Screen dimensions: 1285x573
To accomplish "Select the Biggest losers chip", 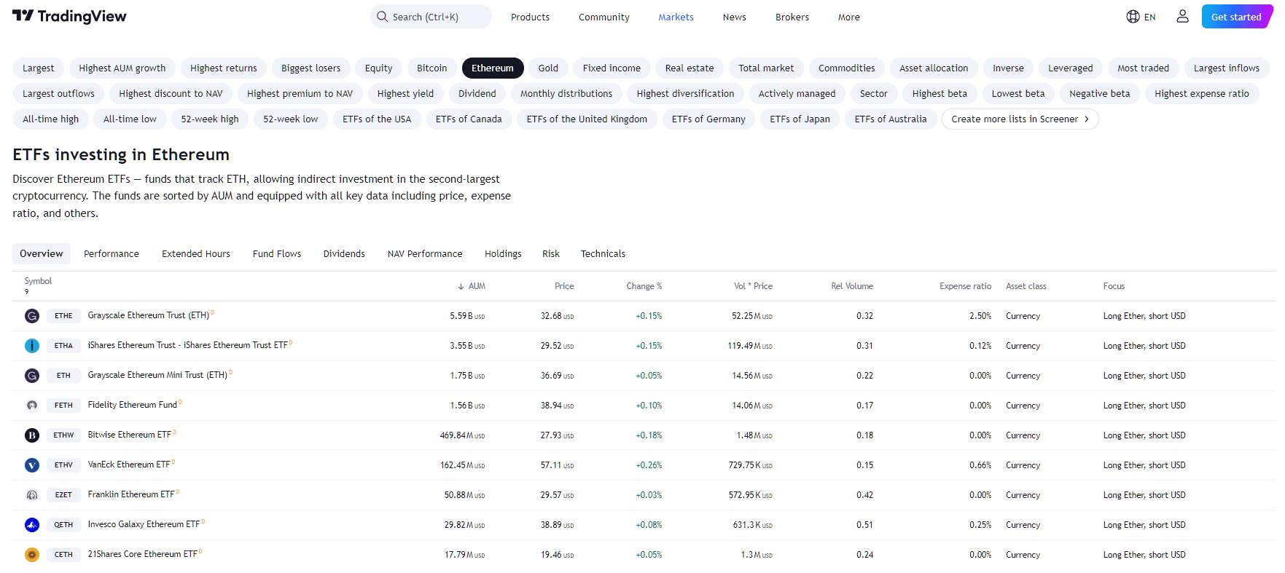I will [311, 68].
